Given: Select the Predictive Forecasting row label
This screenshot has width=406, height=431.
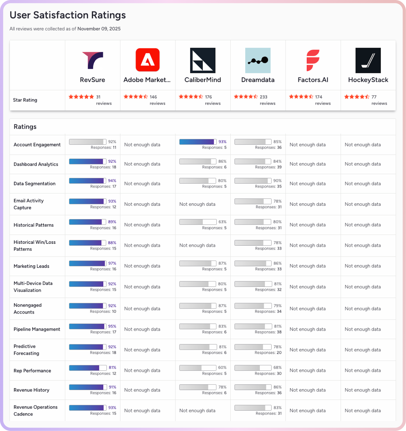Looking at the screenshot, I should (x=26, y=350).
